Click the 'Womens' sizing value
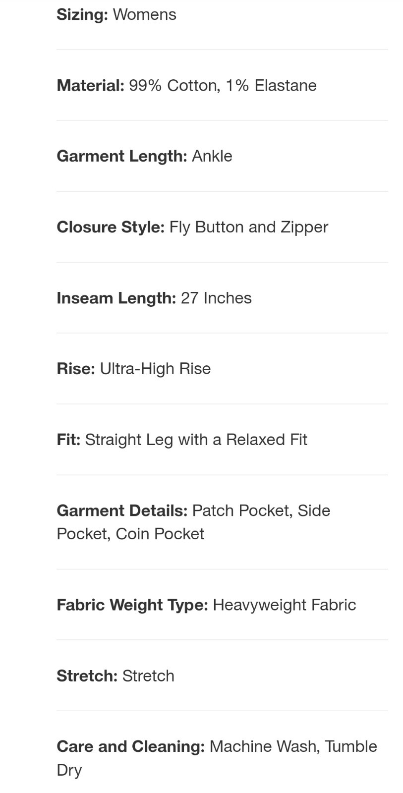This screenshot has height=793, width=403. (144, 14)
